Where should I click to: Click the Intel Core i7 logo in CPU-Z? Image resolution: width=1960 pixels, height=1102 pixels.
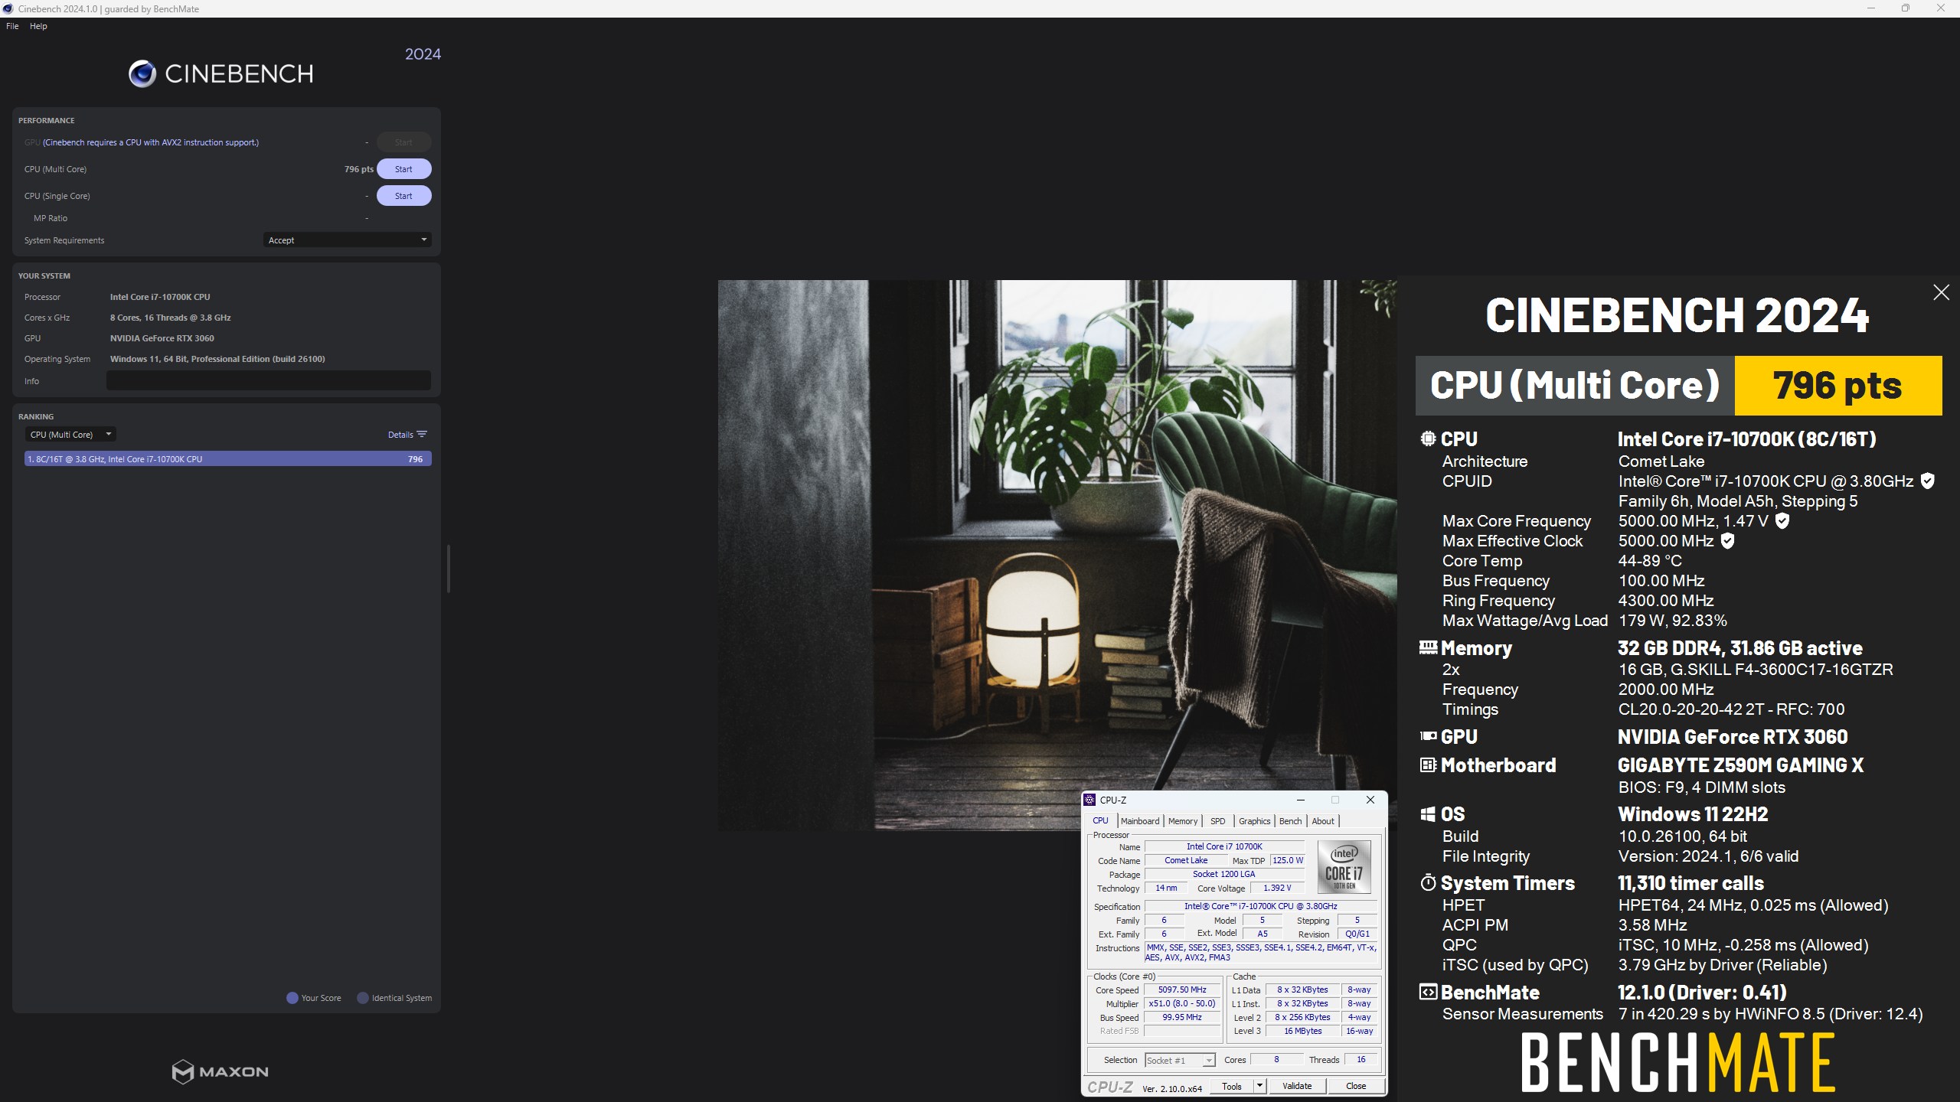point(1344,867)
